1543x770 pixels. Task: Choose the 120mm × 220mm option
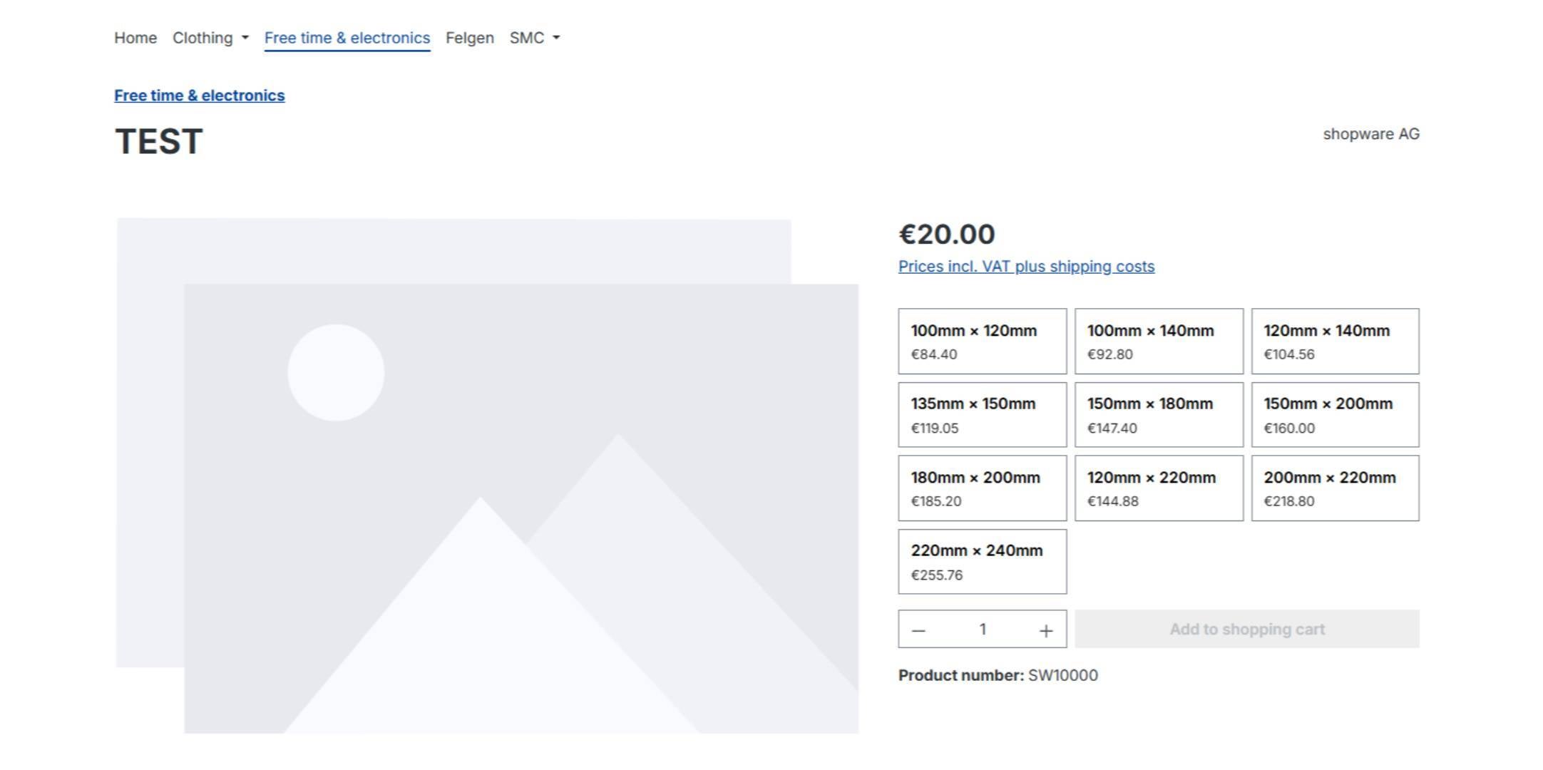coord(1159,488)
